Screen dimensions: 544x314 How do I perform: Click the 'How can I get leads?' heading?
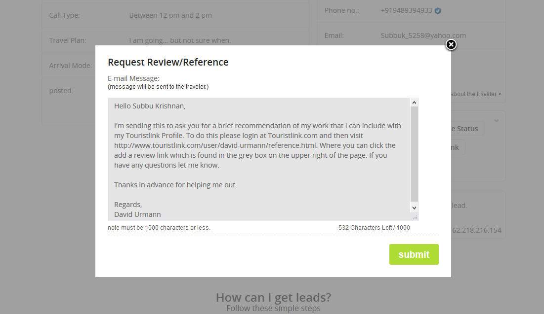pos(273,297)
